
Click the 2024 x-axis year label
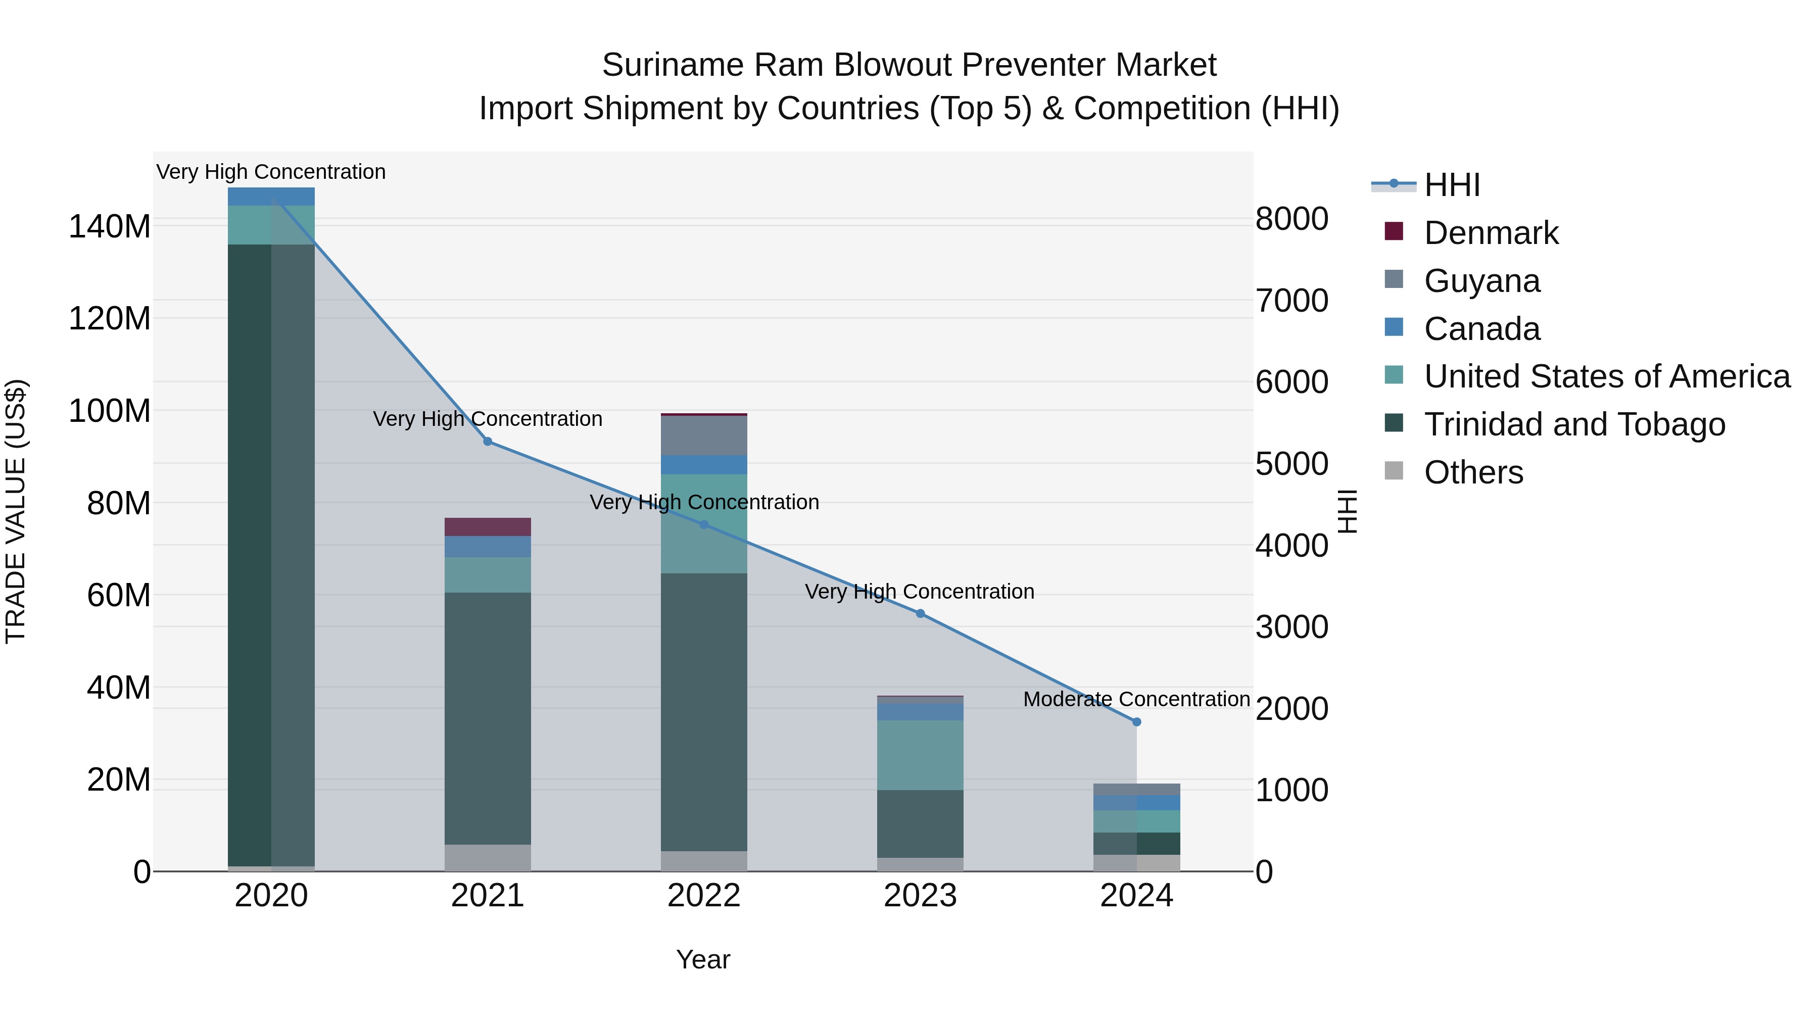click(1137, 896)
